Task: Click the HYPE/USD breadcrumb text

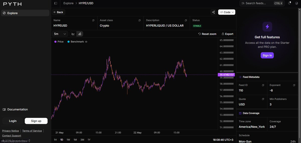Action: [x=86, y=3]
